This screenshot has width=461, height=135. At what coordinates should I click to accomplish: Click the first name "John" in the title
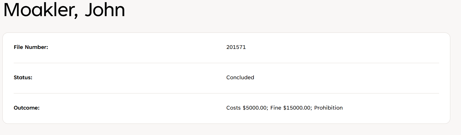(x=105, y=10)
